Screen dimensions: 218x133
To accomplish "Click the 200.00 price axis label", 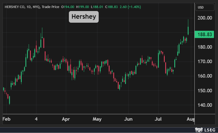I will [205, 18].
